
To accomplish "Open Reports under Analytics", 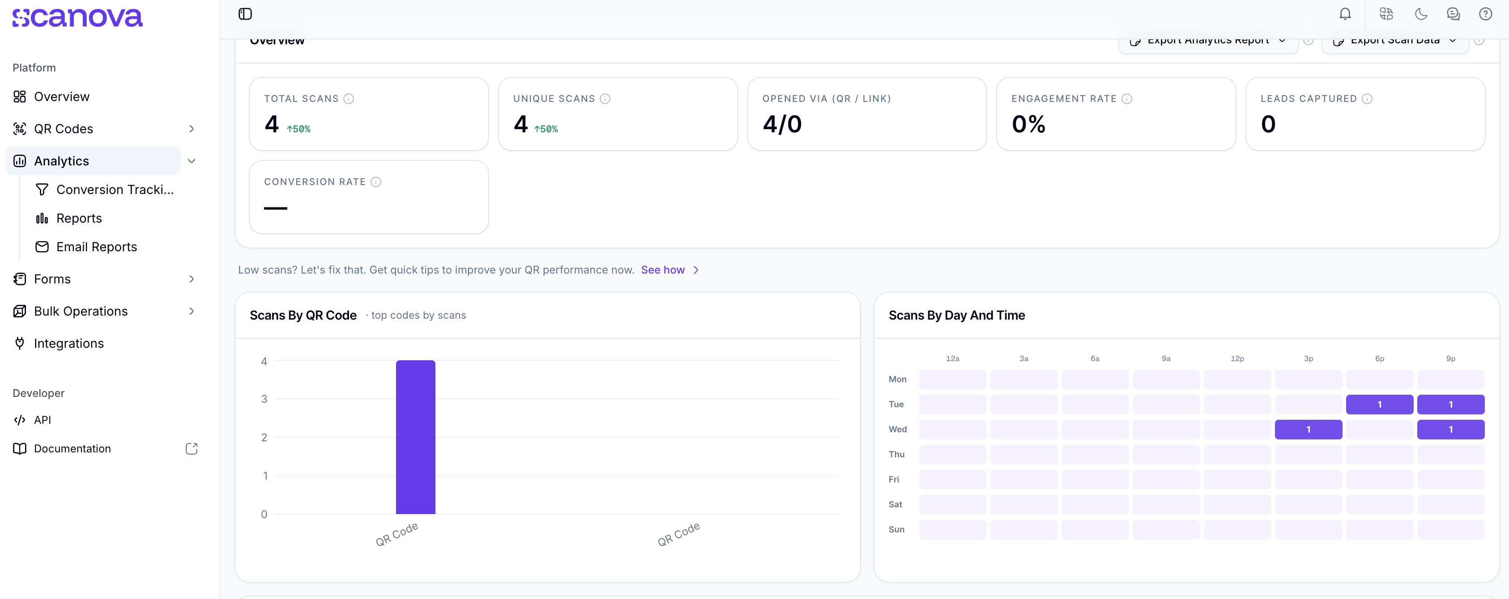I will pyautogui.click(x=79, y=218).
